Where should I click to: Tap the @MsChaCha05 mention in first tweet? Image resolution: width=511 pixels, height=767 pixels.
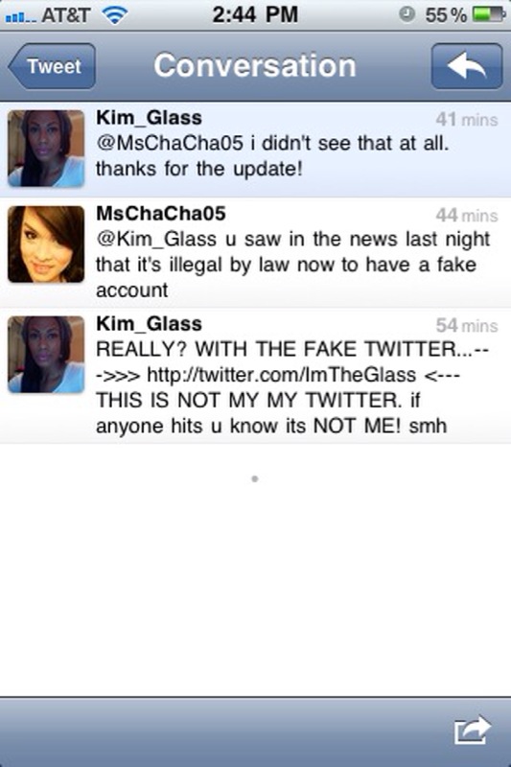[169, 143]
